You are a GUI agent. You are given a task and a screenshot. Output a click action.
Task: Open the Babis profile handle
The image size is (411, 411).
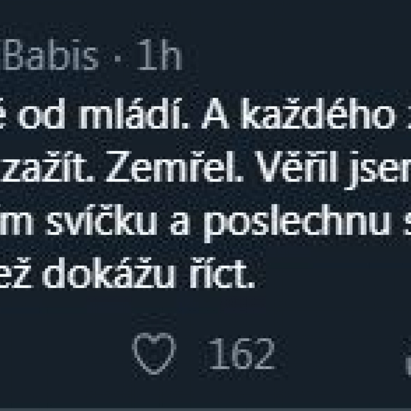point(51,57)
